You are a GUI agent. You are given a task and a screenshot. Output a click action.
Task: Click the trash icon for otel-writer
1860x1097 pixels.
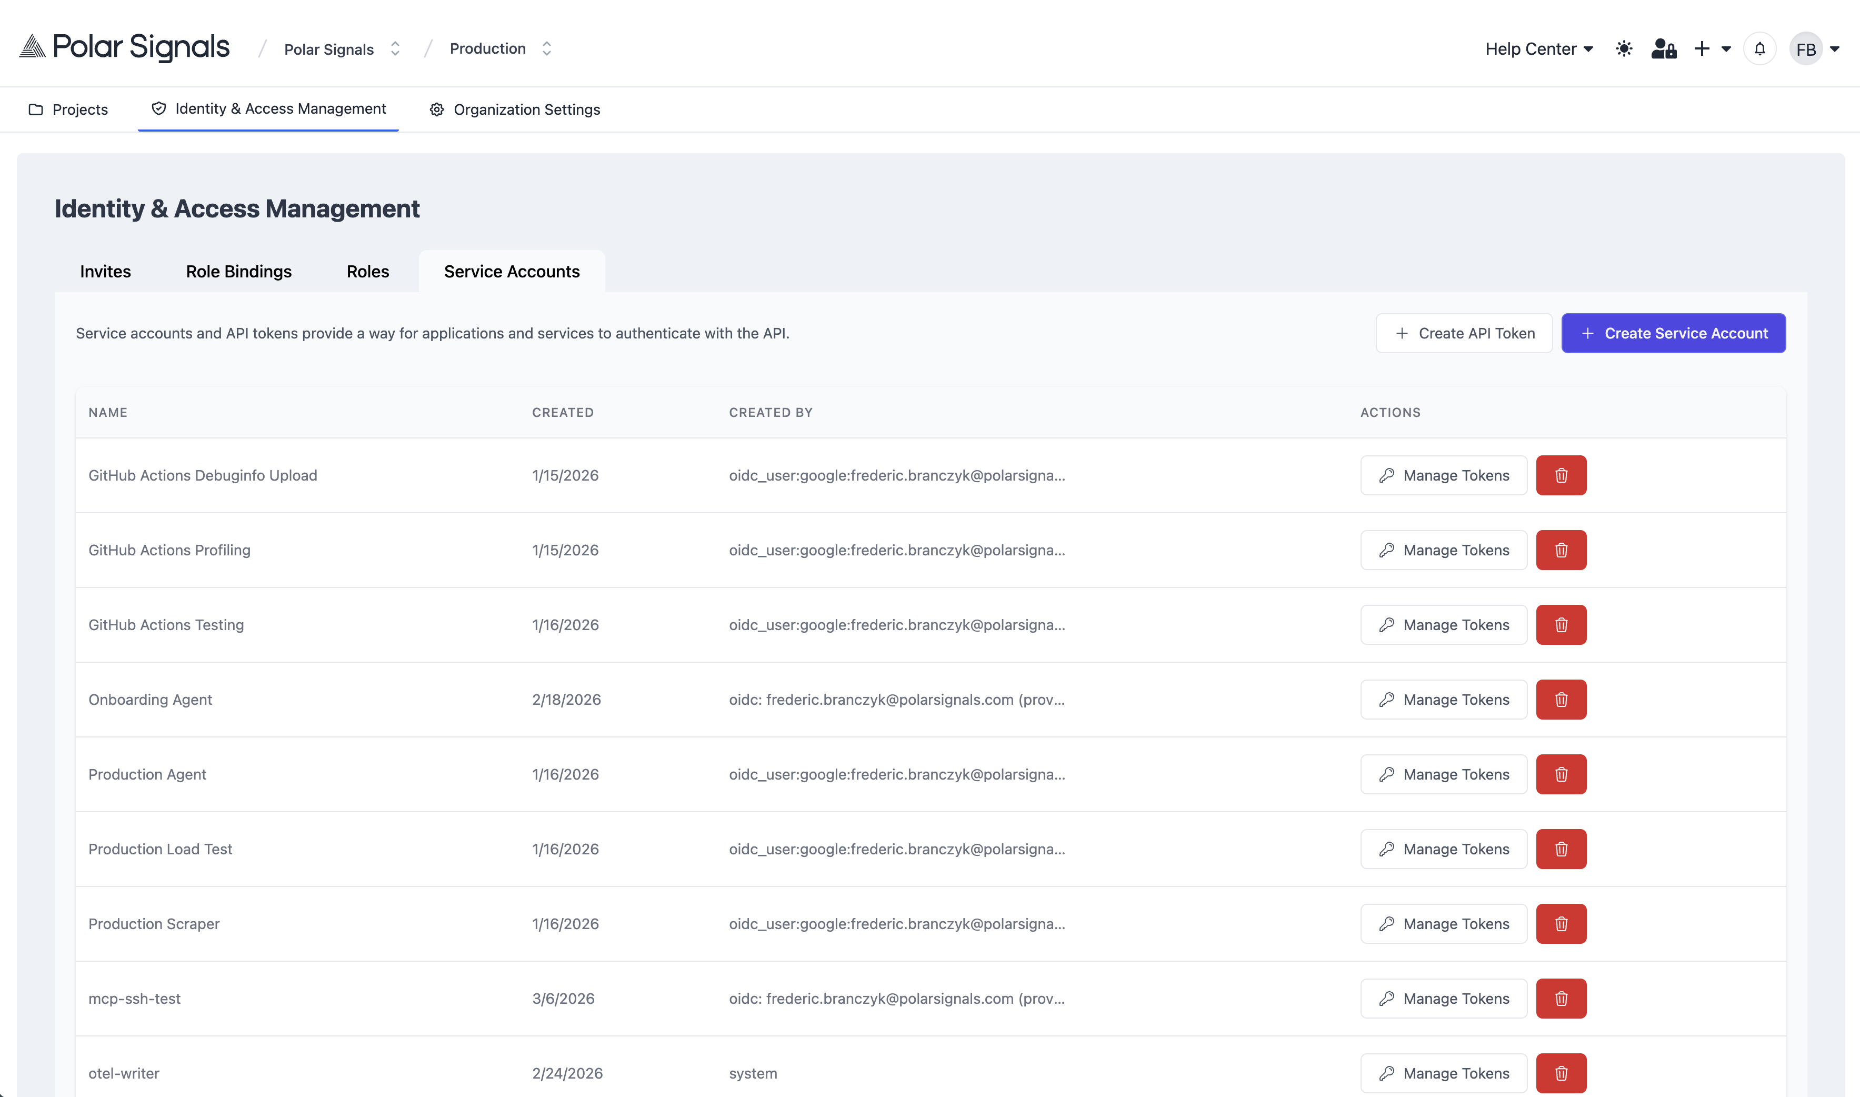(x=1561, y=1073)
